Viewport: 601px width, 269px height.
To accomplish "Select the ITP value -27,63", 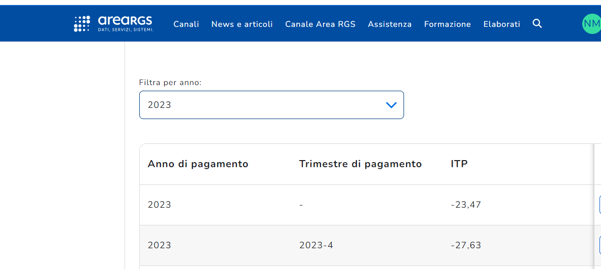I will [465, 245].
